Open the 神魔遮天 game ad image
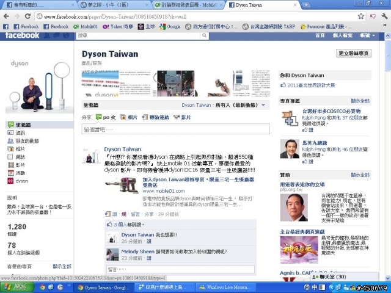The height and width of the screenshot is (293, 391). pyautogui.click(x=299, y=250)
